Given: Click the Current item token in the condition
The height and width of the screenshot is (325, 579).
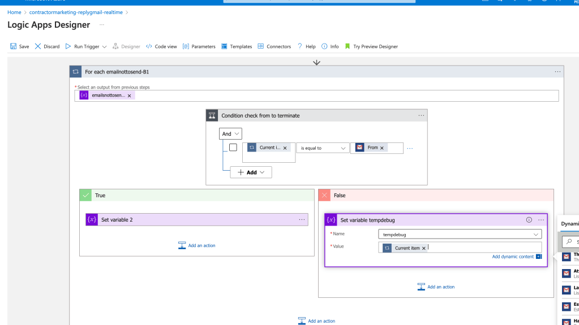Looking at the screenshot, I should (268, 148).
